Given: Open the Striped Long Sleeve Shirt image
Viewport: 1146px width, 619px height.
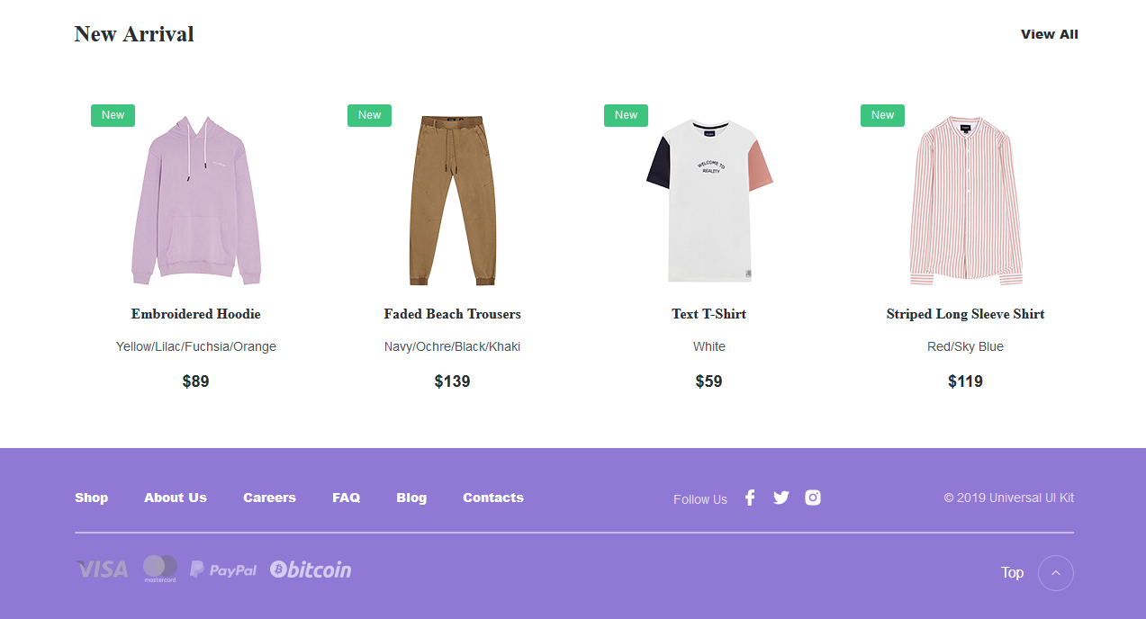Looking at the screenshot, I should tap(966, 200).
